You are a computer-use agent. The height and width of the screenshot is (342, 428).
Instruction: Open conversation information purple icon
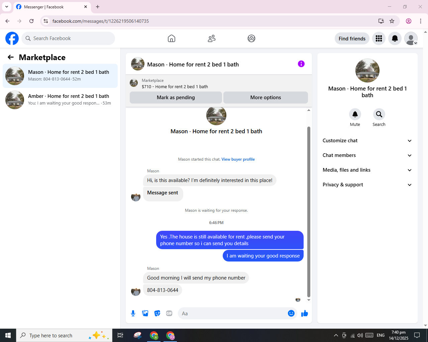click(301, 64)
